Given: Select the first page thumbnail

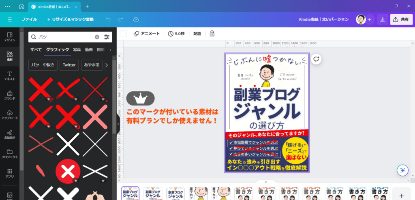Looking at the screenshot, I should 130,194.
